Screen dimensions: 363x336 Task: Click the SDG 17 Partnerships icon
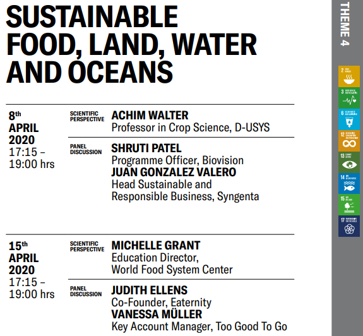[349, 226]
